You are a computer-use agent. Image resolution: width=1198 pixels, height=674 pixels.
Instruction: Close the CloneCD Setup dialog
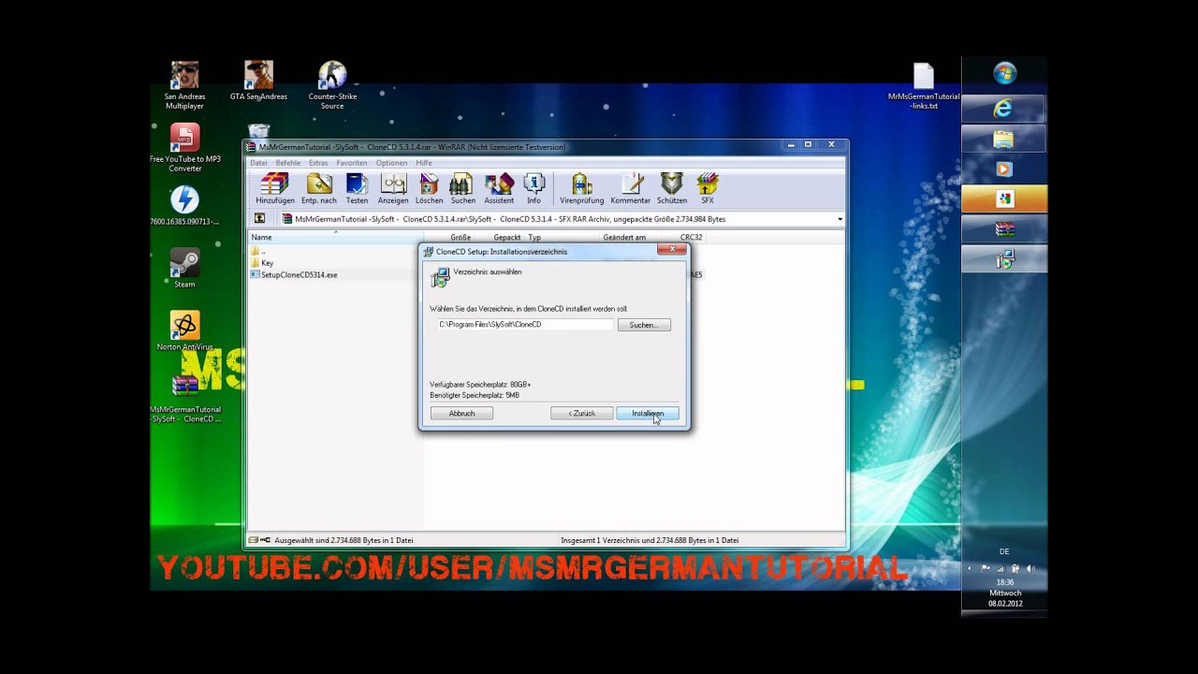(671, 250)
